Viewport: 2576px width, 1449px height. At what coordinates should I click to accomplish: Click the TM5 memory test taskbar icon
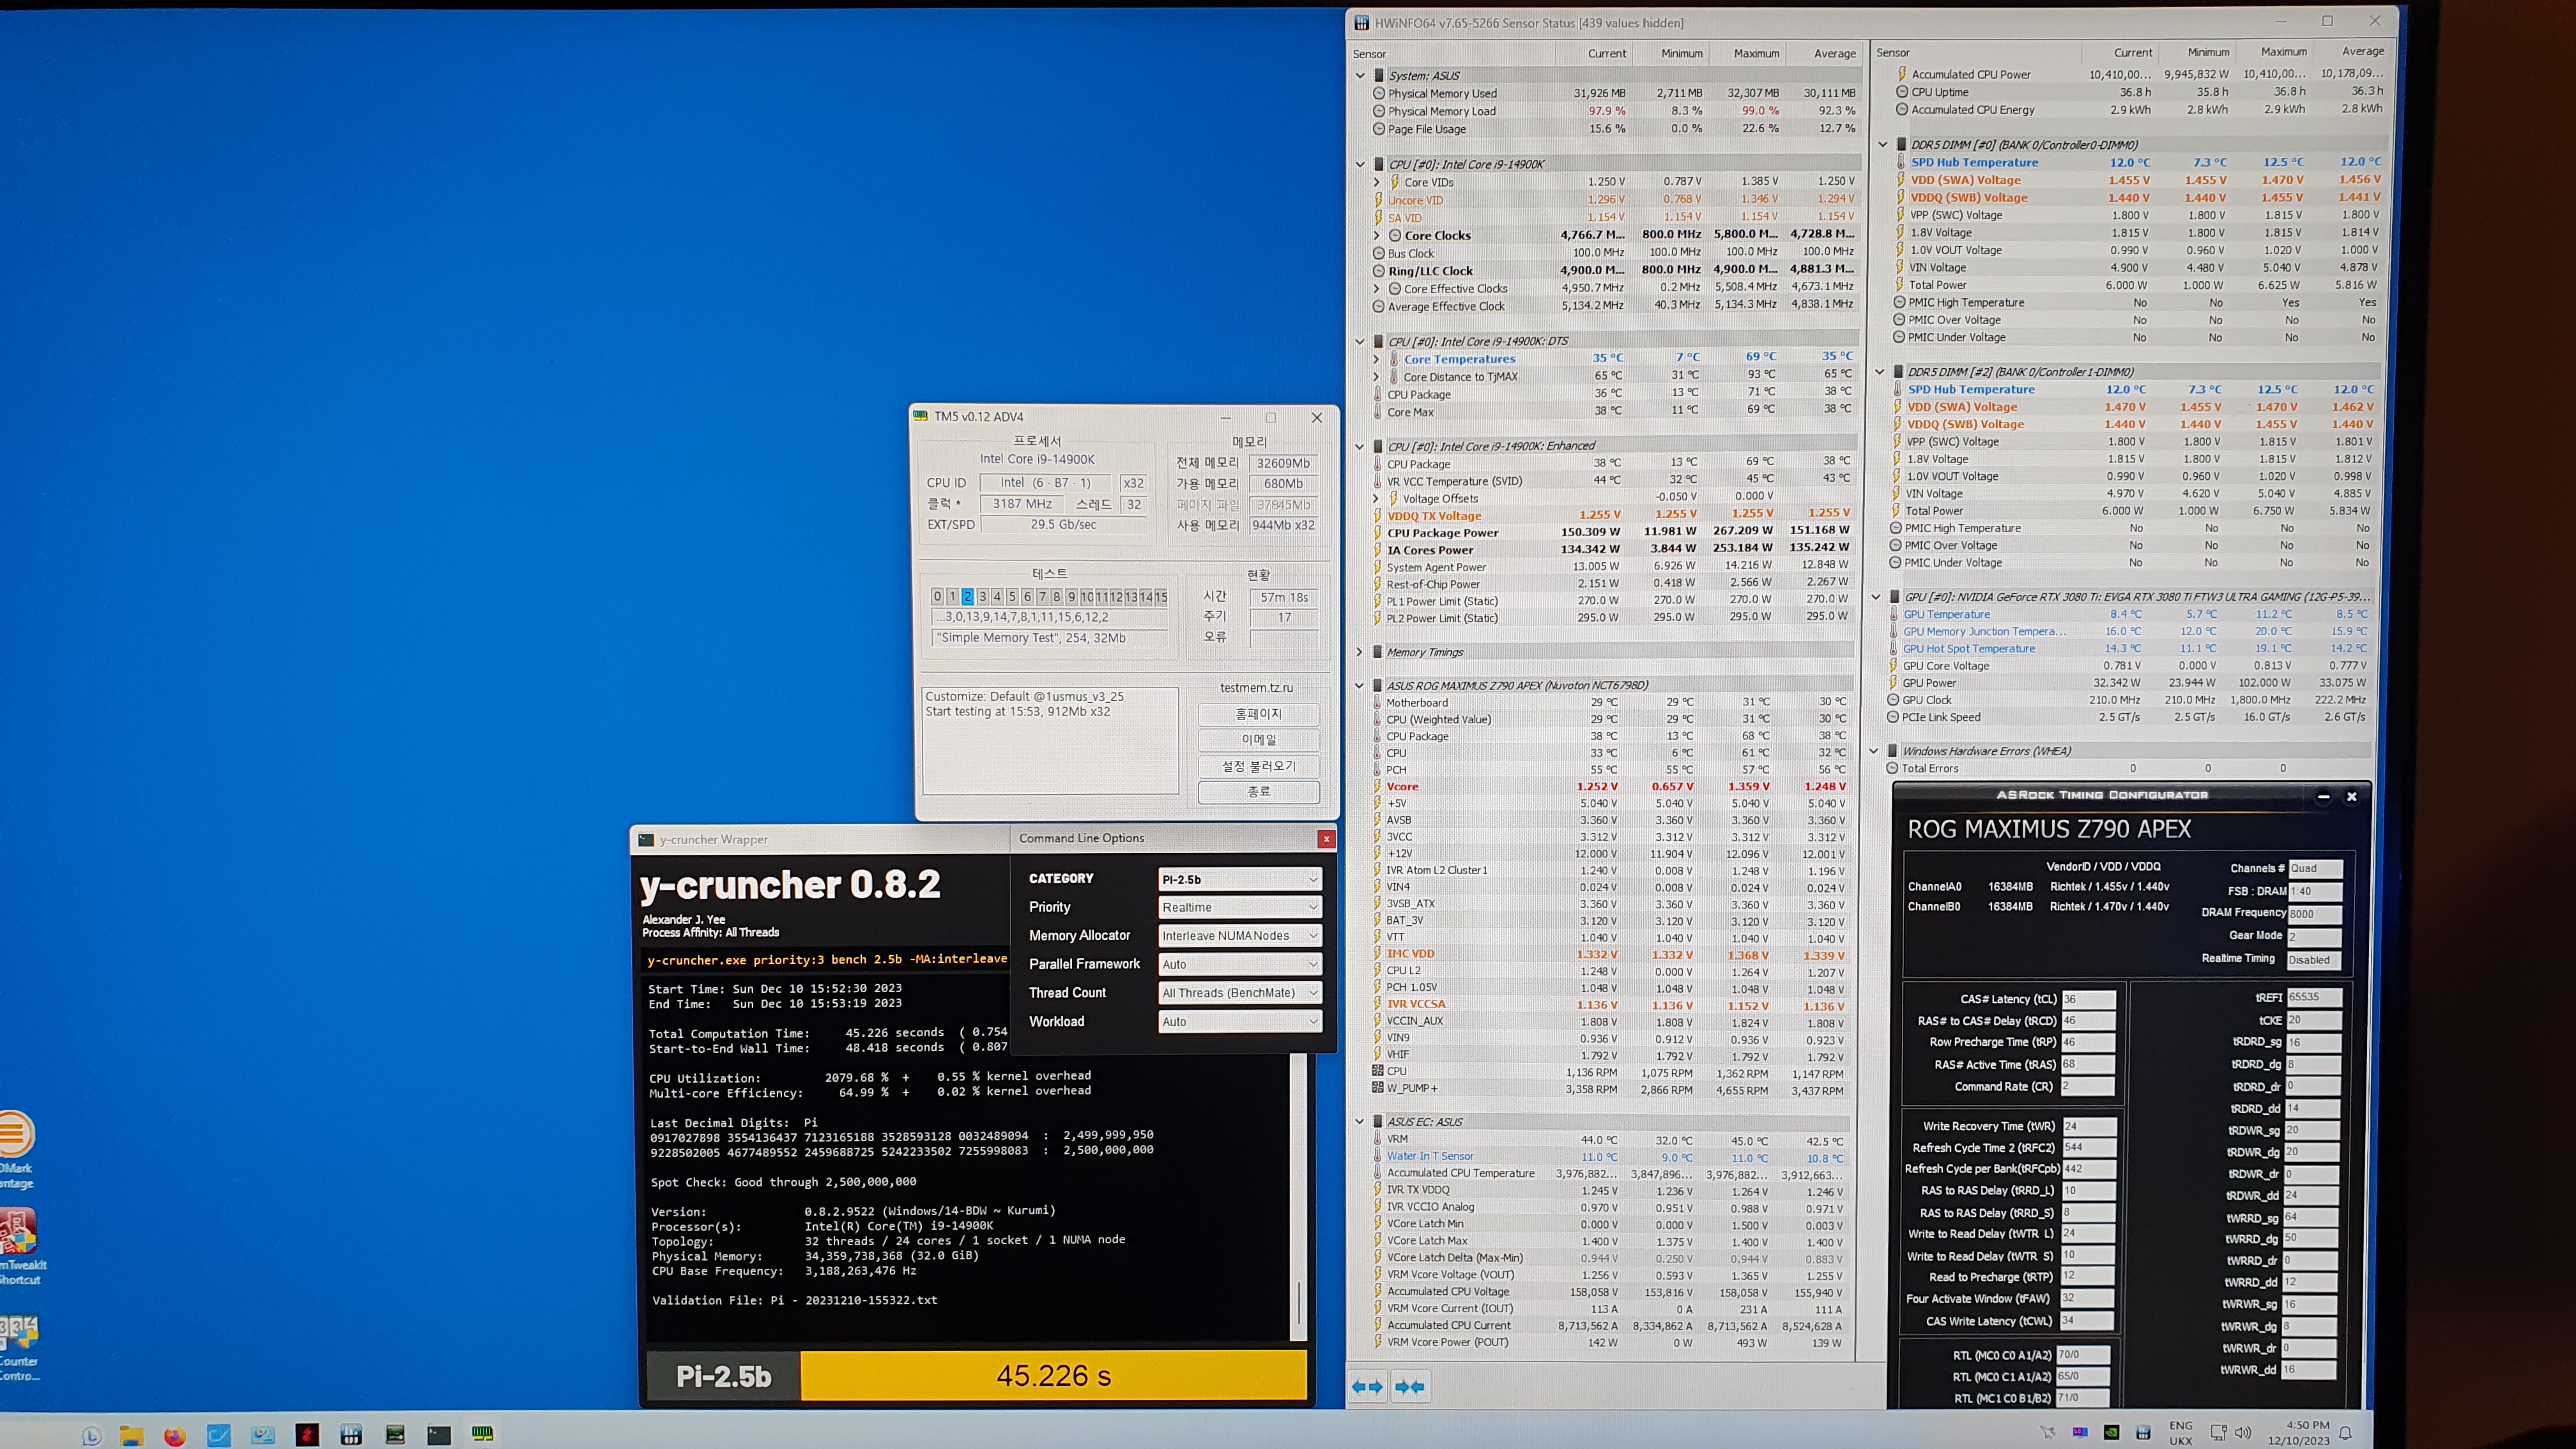(x=483, y=1434)
